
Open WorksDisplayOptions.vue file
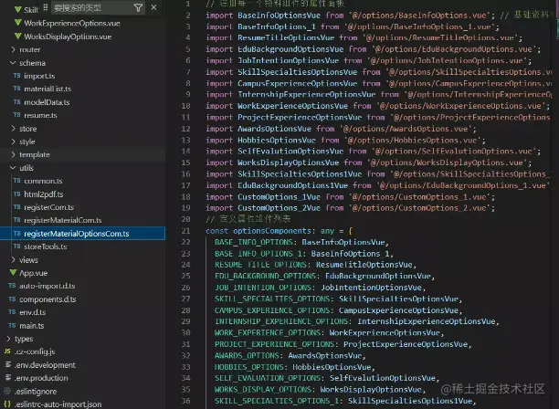pos(68,37)
